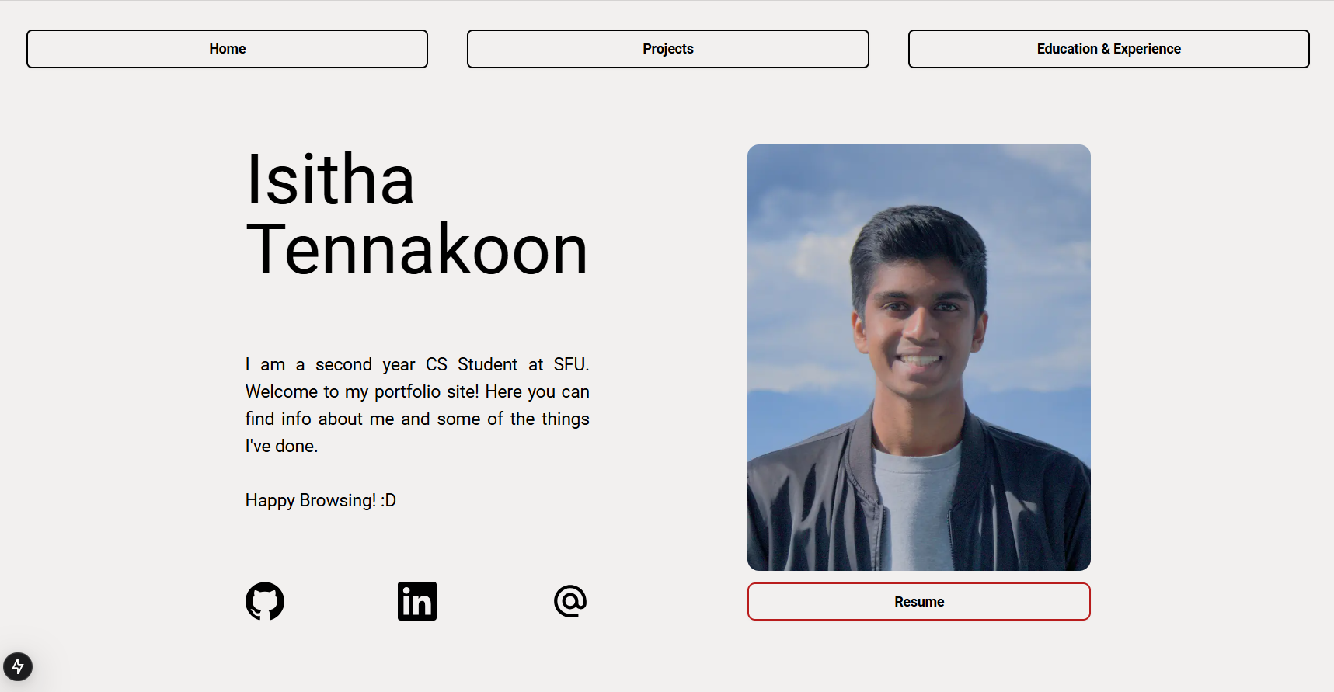Viewport: 1334px width, 692px height.
Task: Click the Isitha Tennakoon name heading
Action: point(417,214)
